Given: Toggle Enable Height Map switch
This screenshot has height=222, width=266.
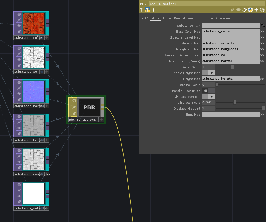Looking at the screenshot, I should click(x=208, y=73).
